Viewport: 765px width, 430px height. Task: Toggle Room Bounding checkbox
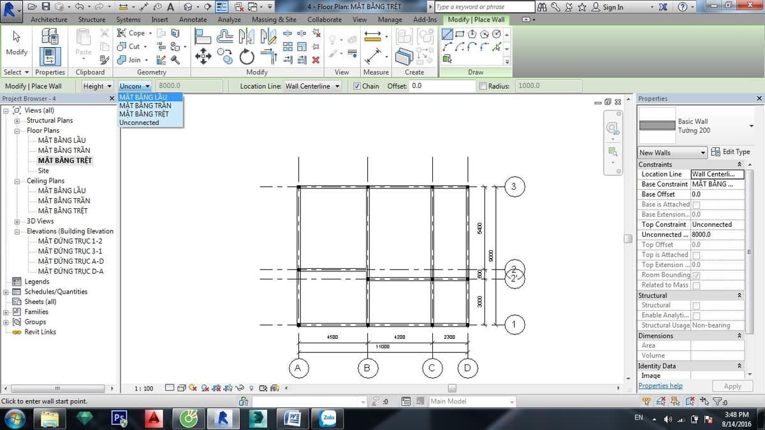[696, 275]
